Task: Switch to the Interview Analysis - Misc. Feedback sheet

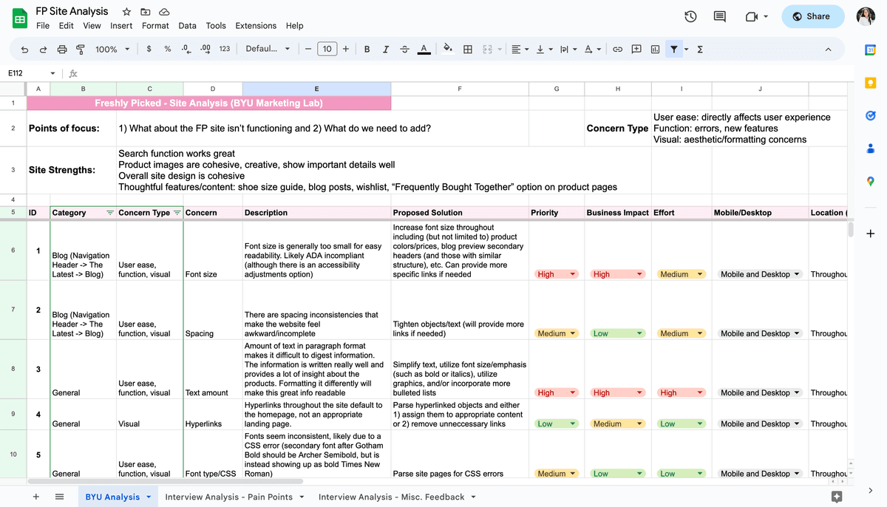Action: (x=392, y=497)
